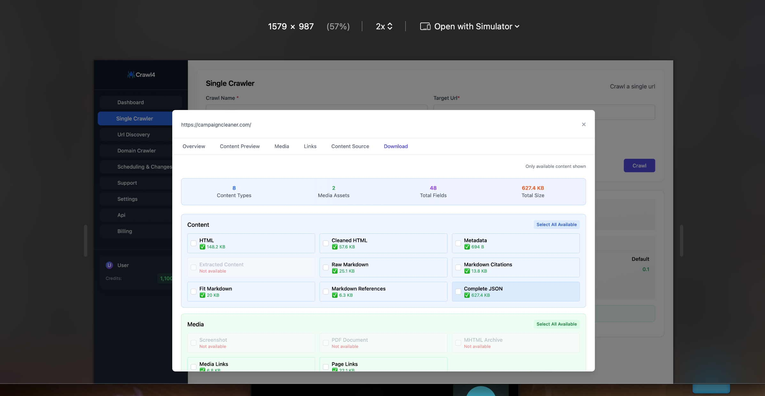This screenshot has width=765, height=396.
Task: Click Select All Available in the Media section
Action: (556, 324)
